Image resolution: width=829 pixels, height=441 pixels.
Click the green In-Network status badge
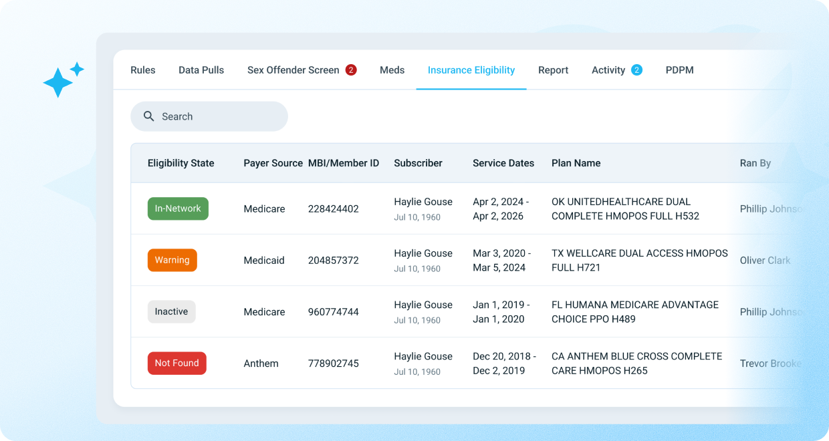point(178,208)
